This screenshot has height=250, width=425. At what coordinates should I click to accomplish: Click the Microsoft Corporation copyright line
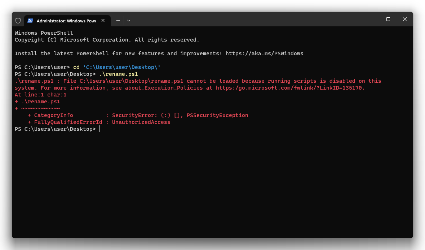click(107, 40)
